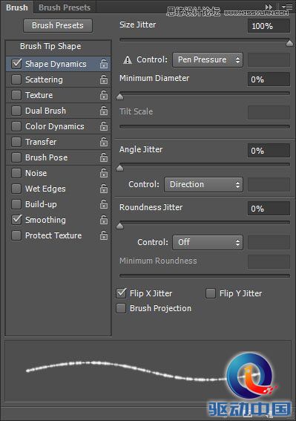The image size is (296, 421).
Task: Click the lock icon beside Noise
Action: click(x=104, y=173)
